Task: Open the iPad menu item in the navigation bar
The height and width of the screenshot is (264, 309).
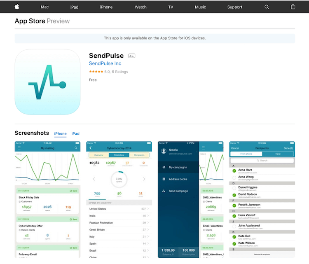Action: click(x=74, y=7)
